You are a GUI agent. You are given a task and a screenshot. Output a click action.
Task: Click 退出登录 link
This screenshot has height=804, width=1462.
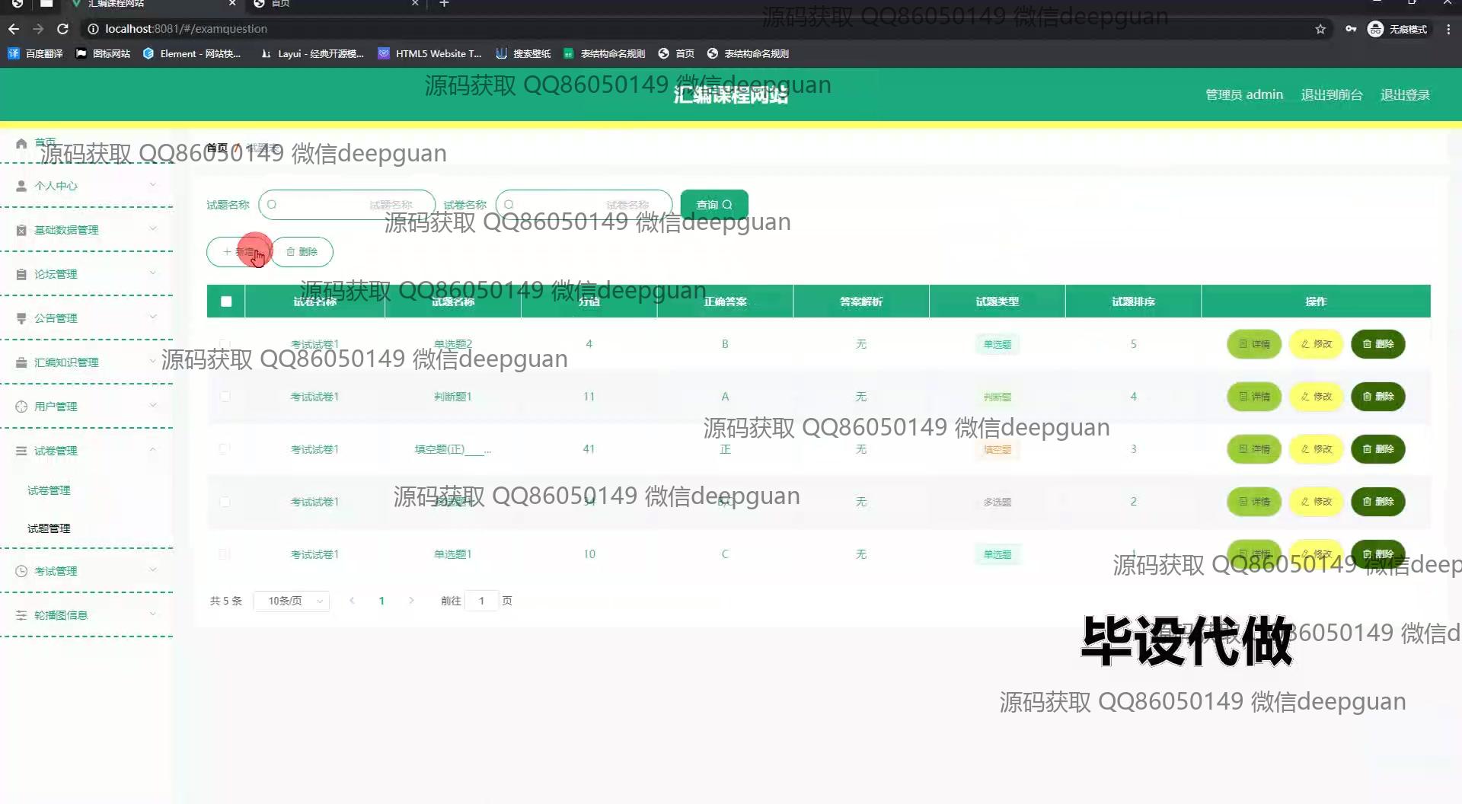(x=1405, y=95)
